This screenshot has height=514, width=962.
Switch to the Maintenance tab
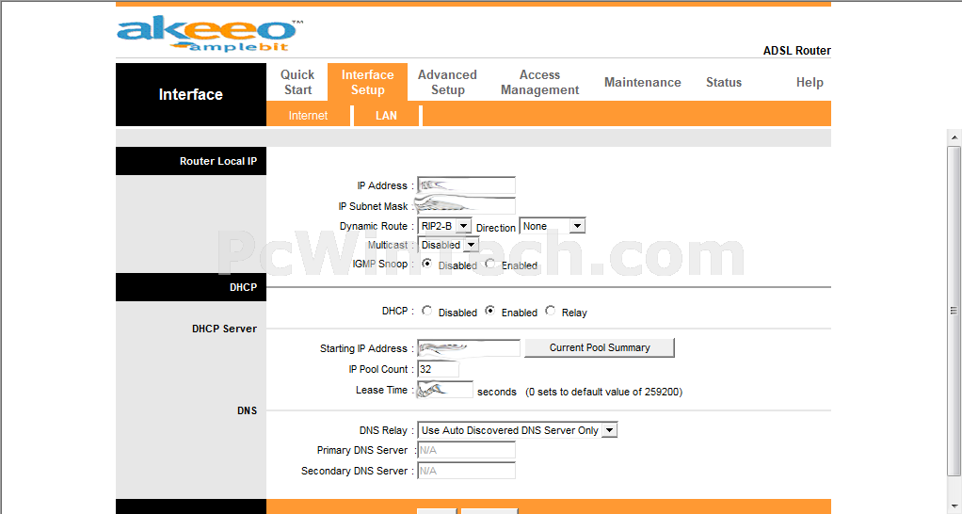(x=642, y=82)
